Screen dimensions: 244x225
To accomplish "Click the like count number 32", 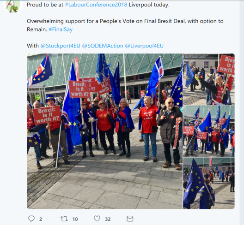I will coord(108,219).
